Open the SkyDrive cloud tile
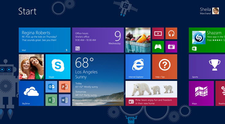Viewport: 225px width, 124px height. [x=31, y=93]
